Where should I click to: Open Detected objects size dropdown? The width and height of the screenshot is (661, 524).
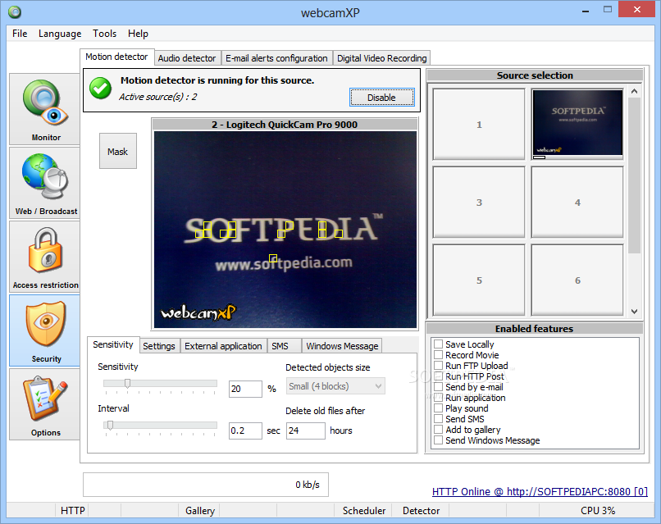point(335,386)
